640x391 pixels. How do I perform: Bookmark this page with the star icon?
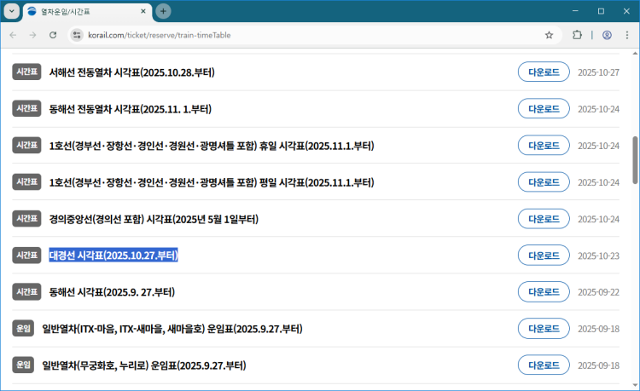(549, 35)
